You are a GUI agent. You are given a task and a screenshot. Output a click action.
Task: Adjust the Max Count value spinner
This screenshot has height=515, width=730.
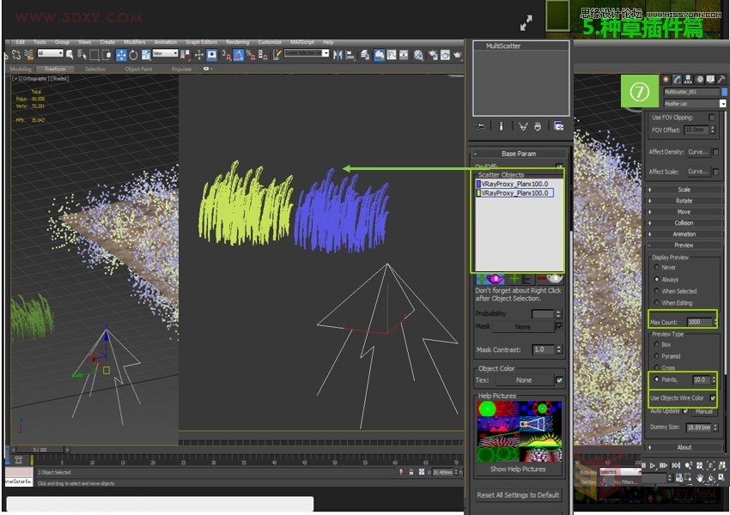point(715,322)
